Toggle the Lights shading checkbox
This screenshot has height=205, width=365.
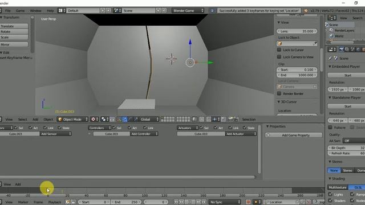coord(330,194)
